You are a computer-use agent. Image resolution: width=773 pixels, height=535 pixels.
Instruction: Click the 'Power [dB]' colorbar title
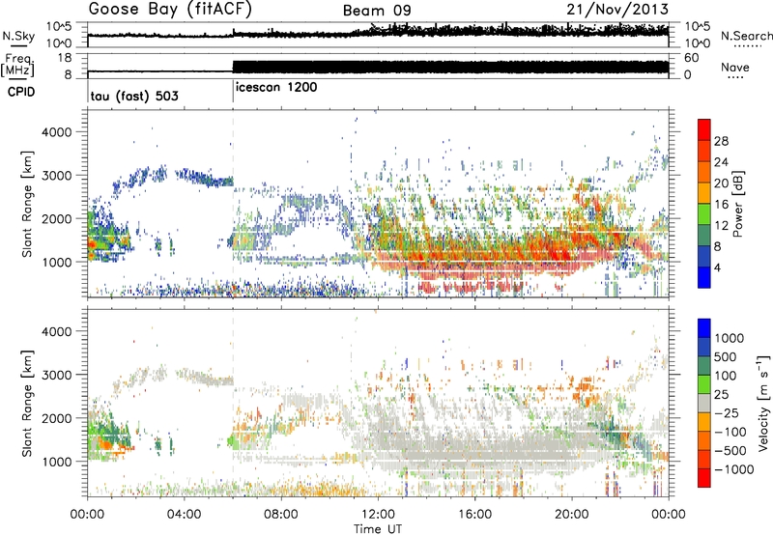coord(738,204)
